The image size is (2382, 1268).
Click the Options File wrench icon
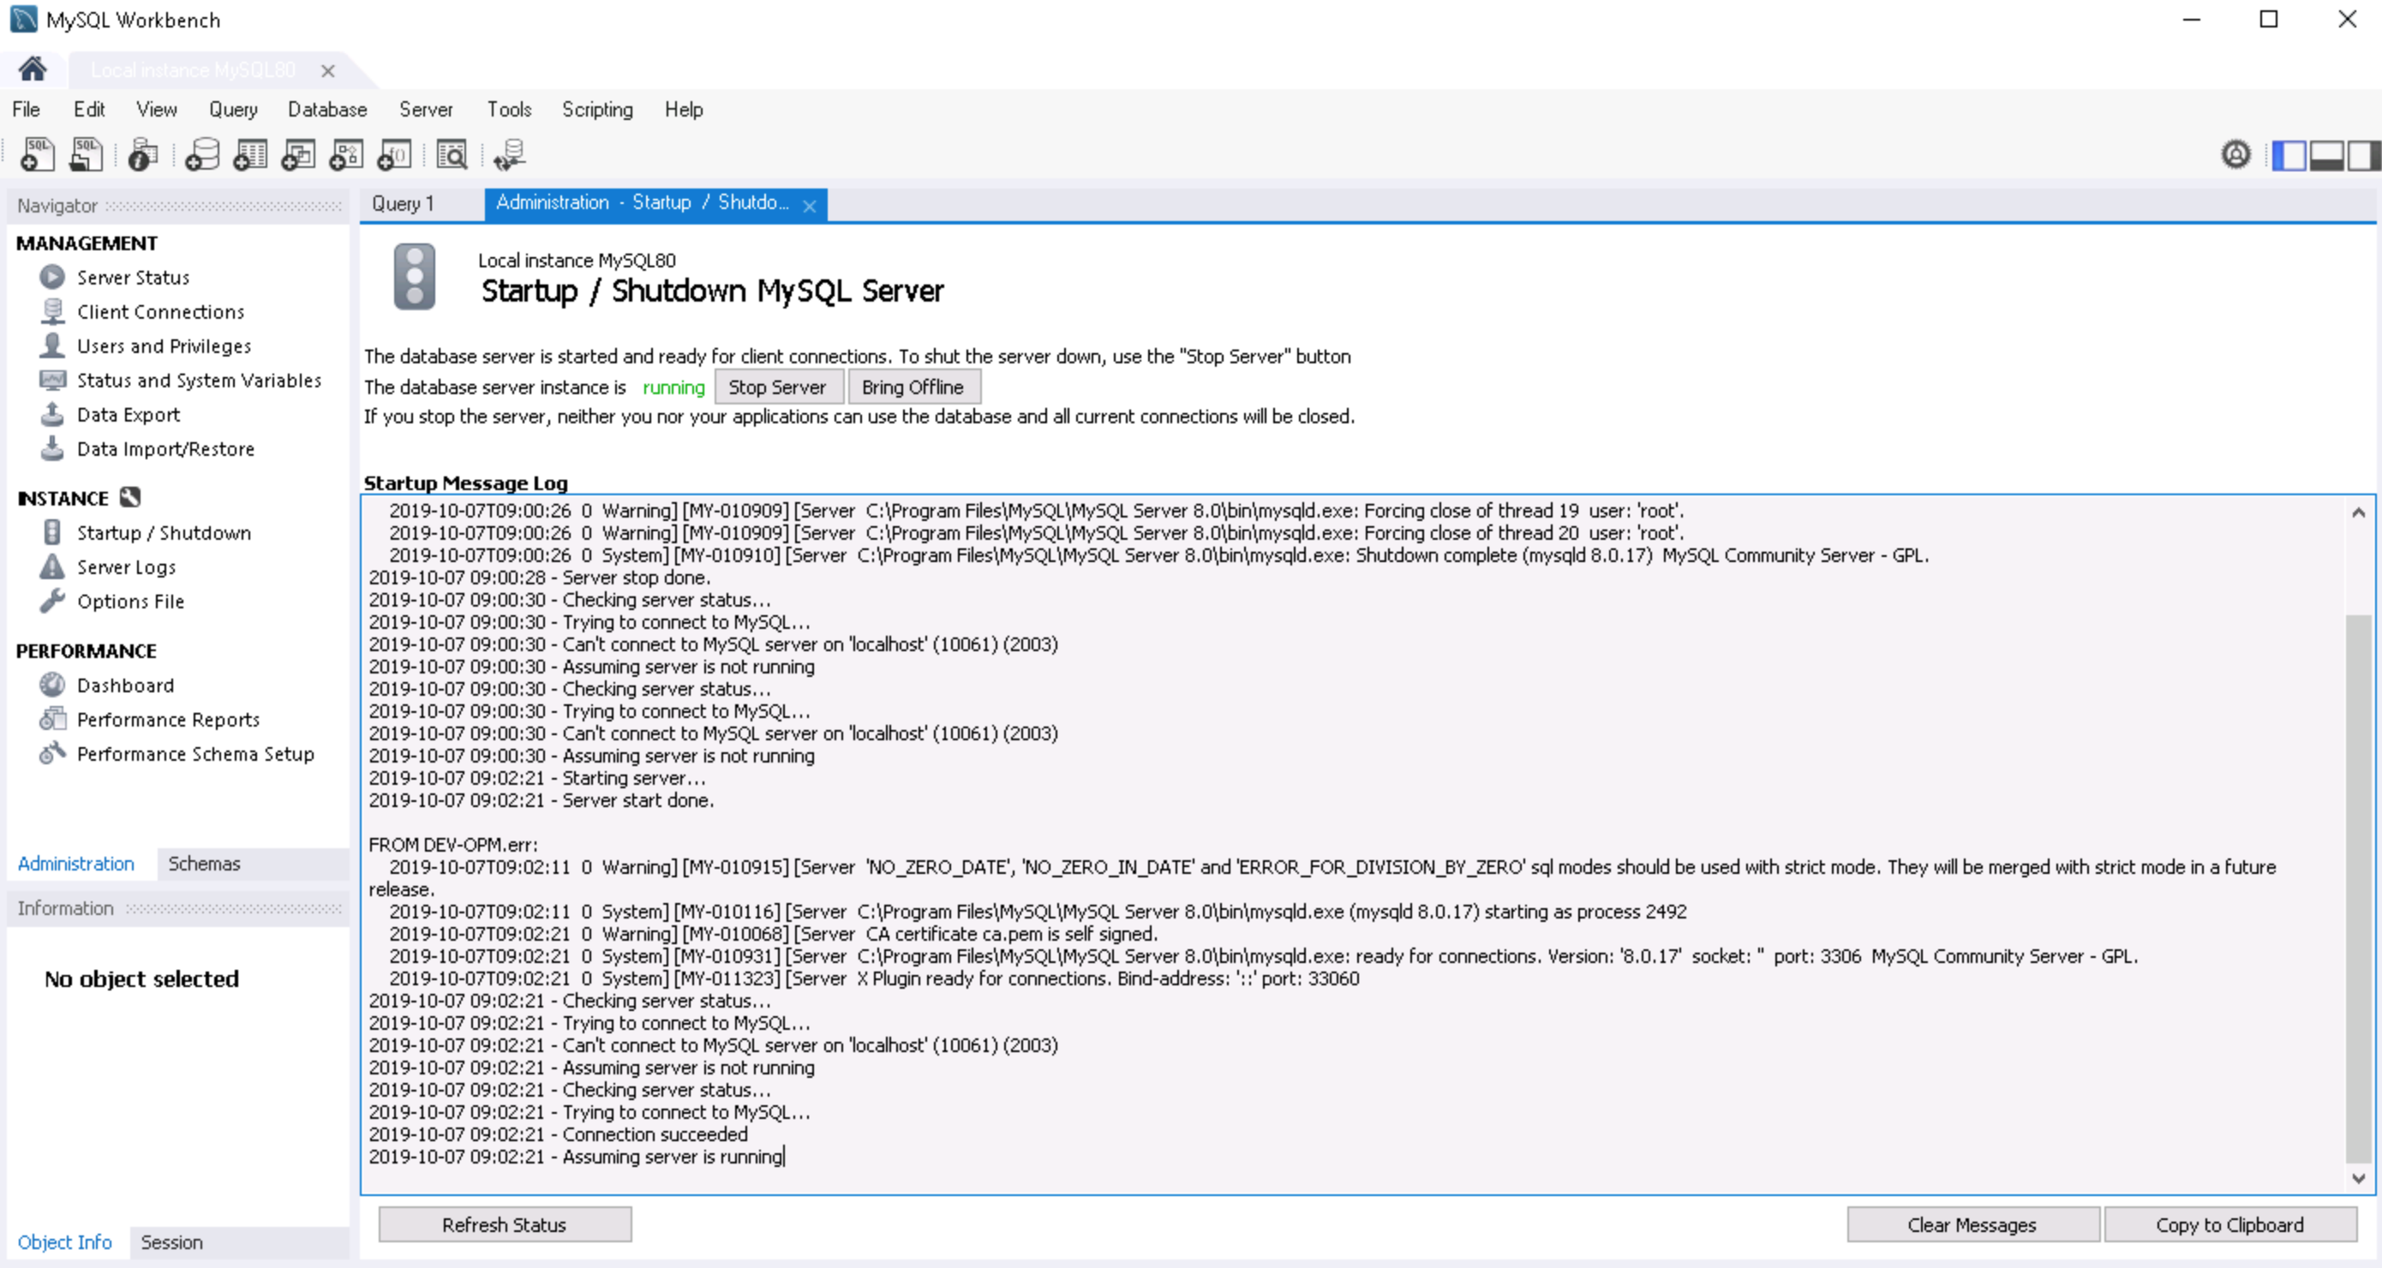pyautogui.click(x=53, y=601)
